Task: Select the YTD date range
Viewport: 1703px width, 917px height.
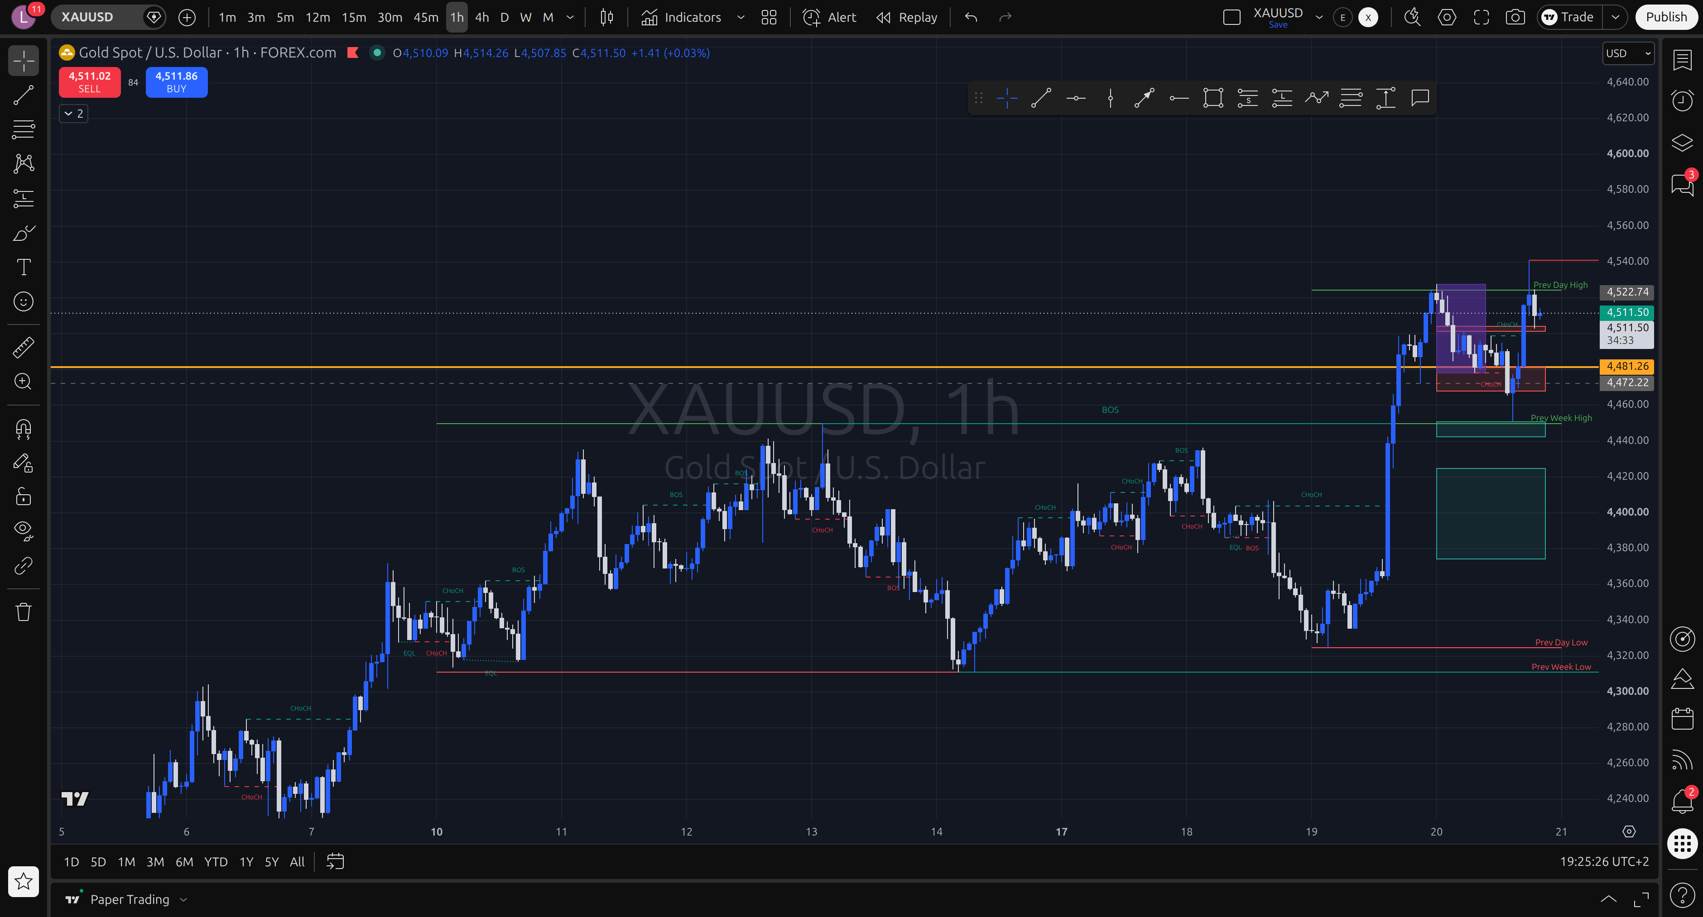Action: coord(216,861)
